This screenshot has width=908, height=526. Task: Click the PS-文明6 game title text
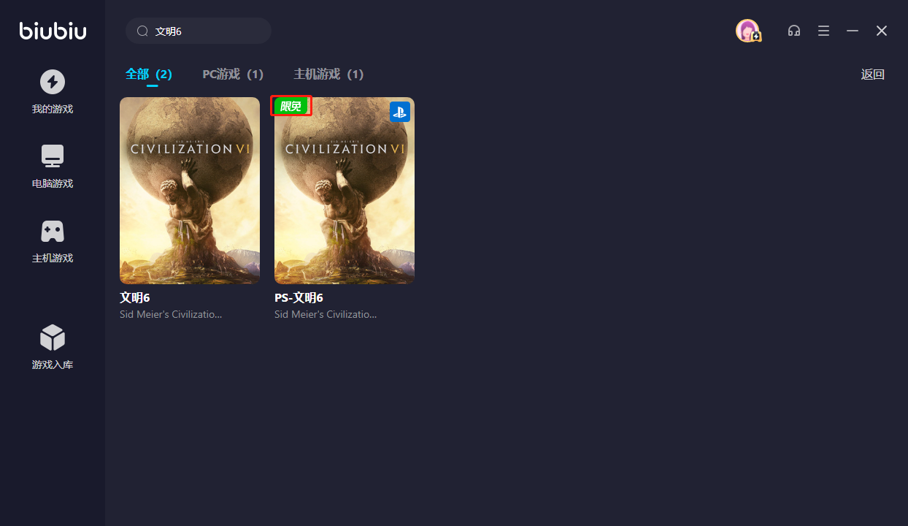[x=299, y=298]
